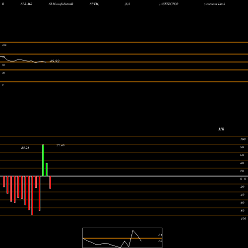Click the '-31' label in mini chart
The image size is (248, 248).
pos(160,235)
